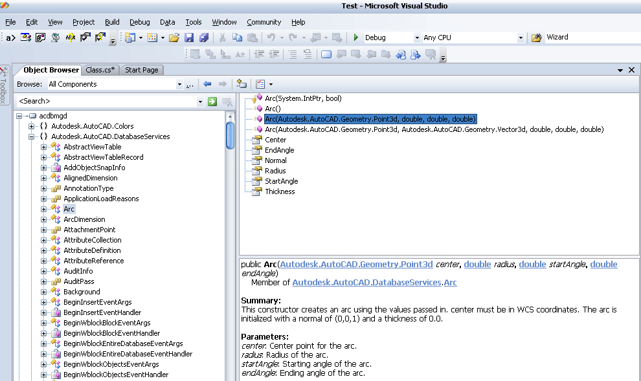The width and height of the screenshot is (641, 381).
Task: Collapse the Autodesk.AutoCAD.DatabaseServices namespace
Action: pos(31,136)
